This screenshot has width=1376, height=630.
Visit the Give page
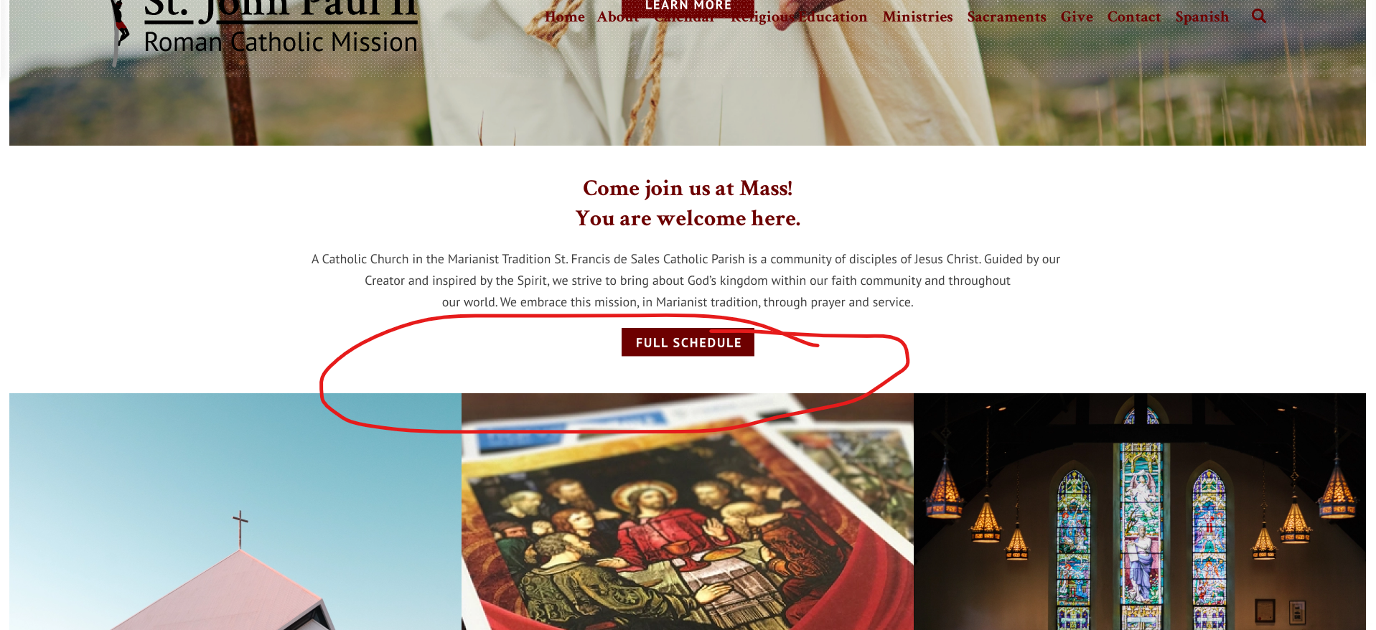click(x=1077, y=17)
